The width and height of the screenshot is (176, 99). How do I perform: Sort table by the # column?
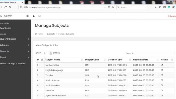point(40,60)
